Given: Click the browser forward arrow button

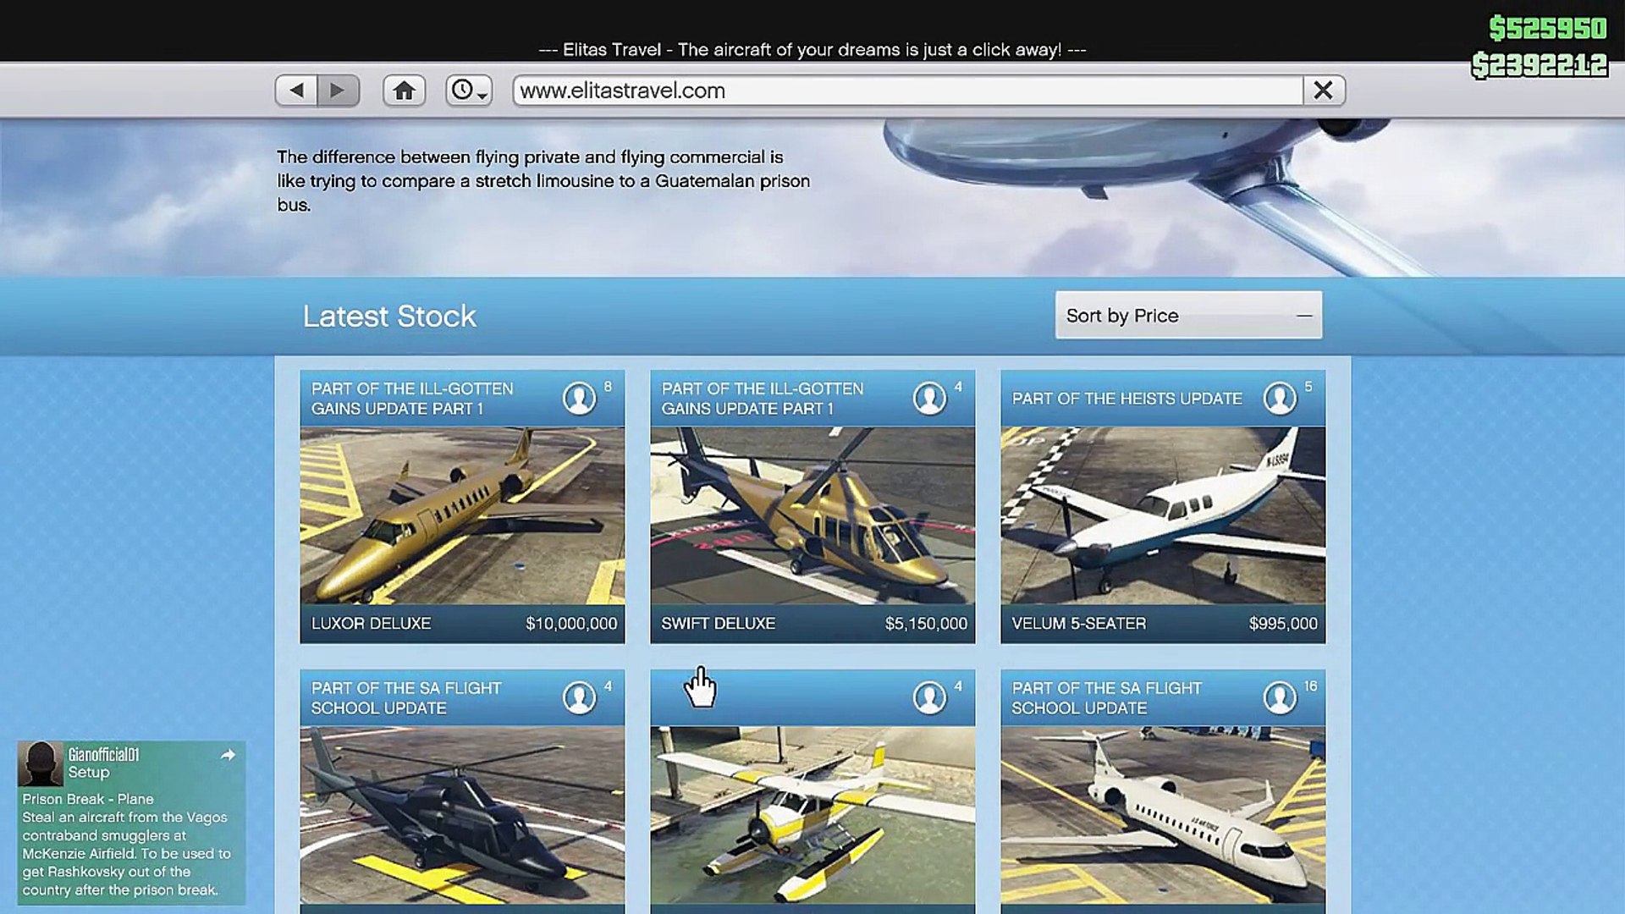Looking at the screenshot, I should 338,91.
